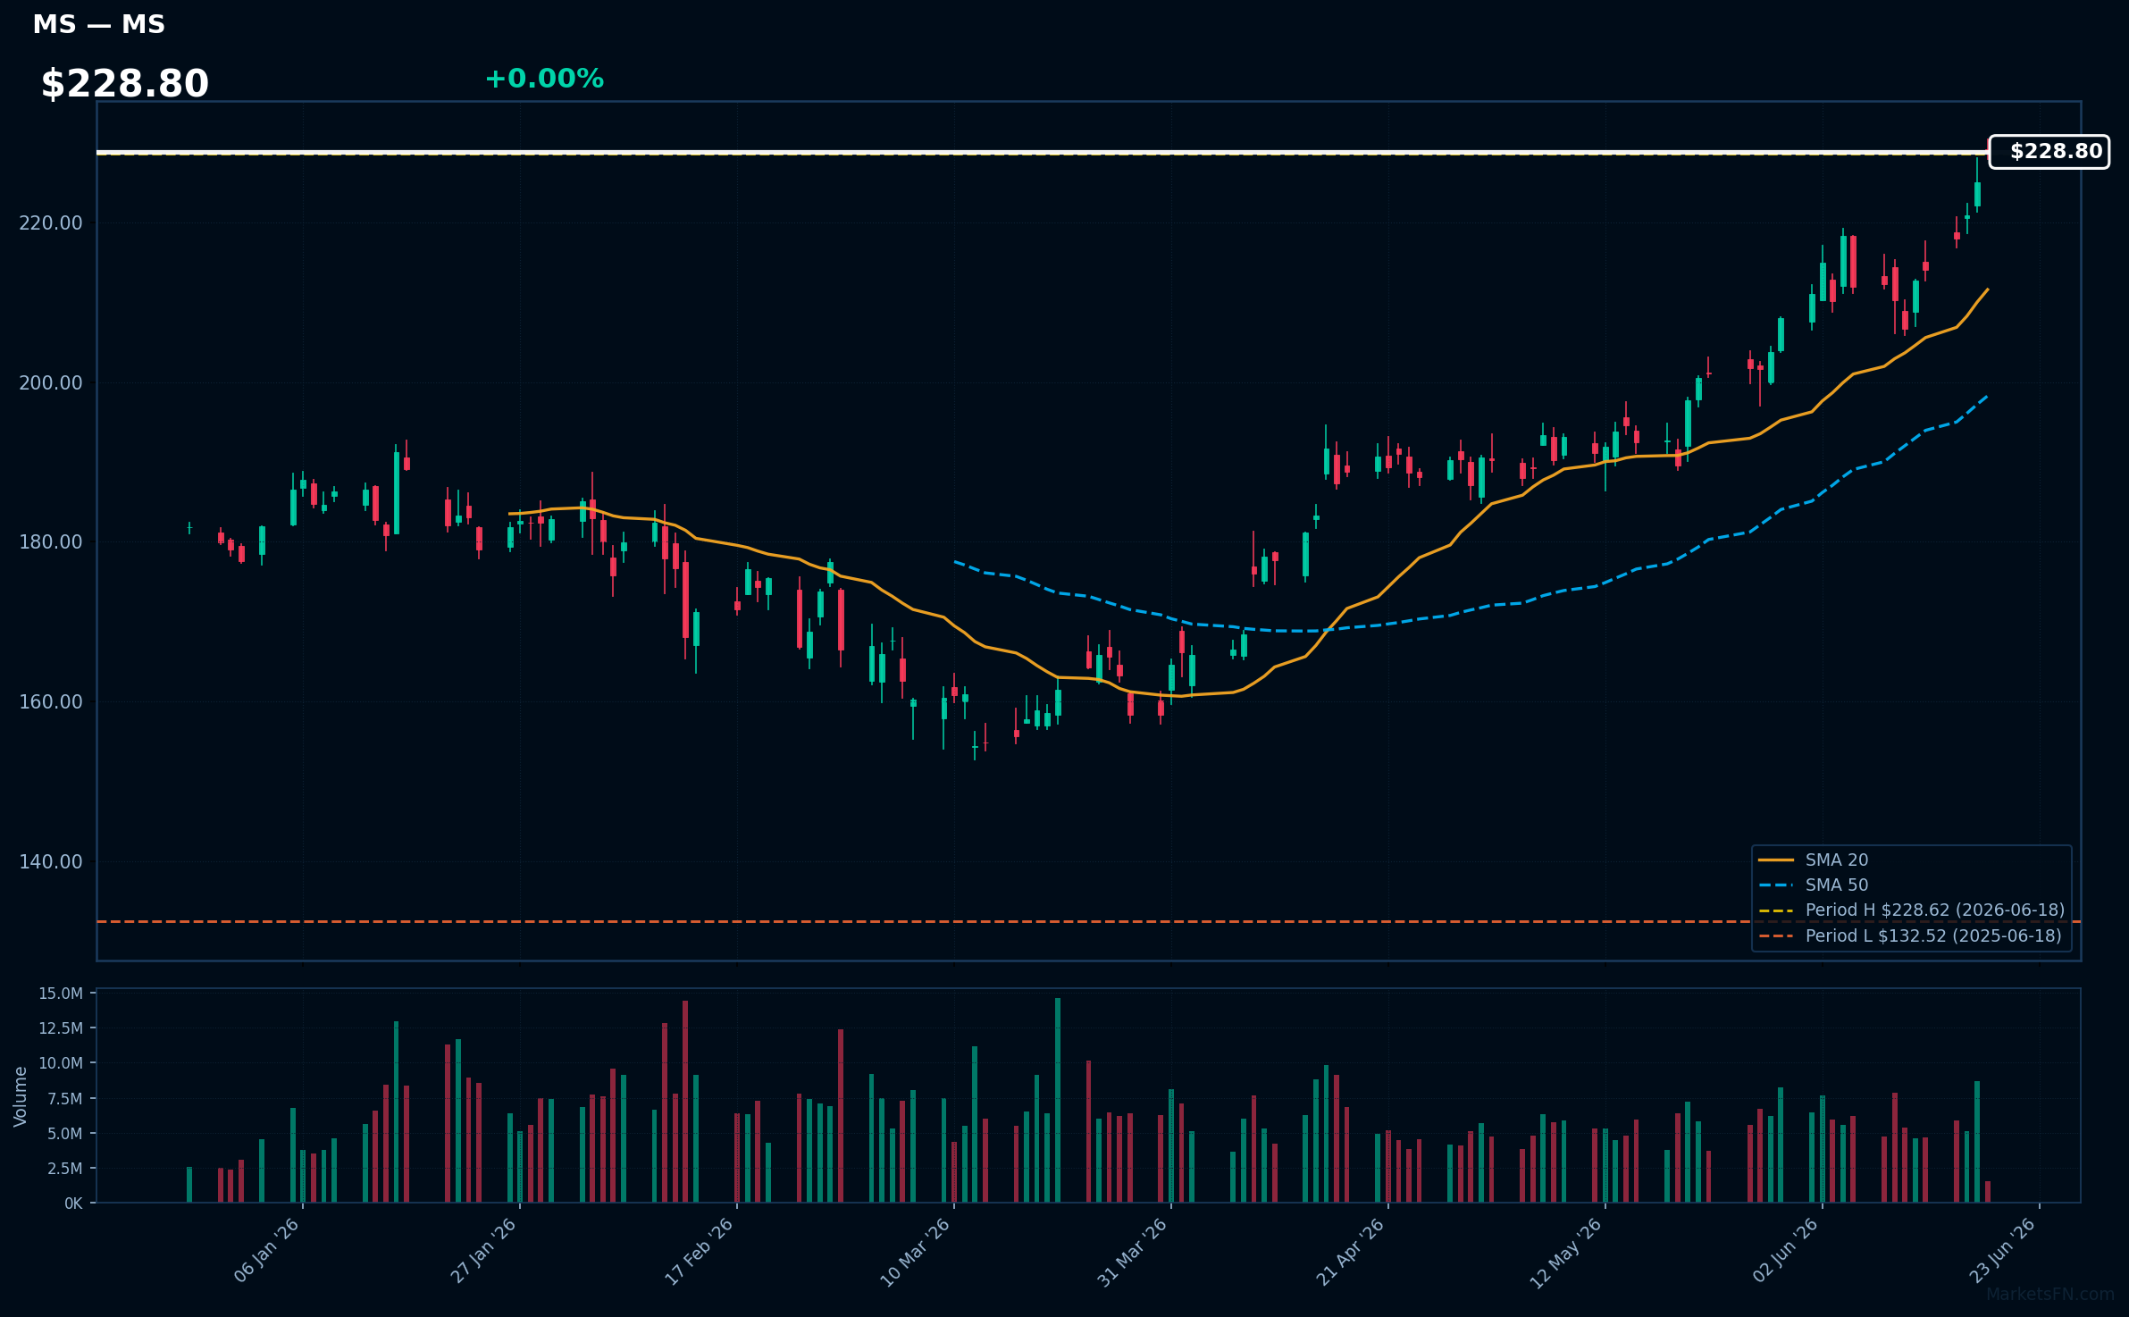The width and height of the screenshot is (2129, 1317).
Task: Click the $228.80 price tag on right edge
Action: pos(2049,152)
